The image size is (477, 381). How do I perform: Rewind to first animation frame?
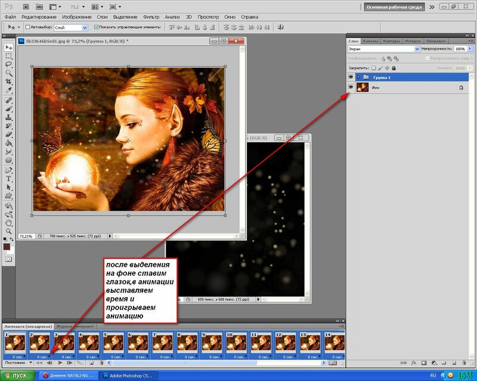[x=39, y=363]
